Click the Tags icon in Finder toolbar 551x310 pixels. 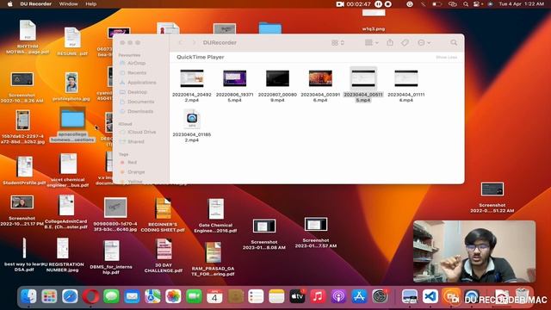click(405, 42)
